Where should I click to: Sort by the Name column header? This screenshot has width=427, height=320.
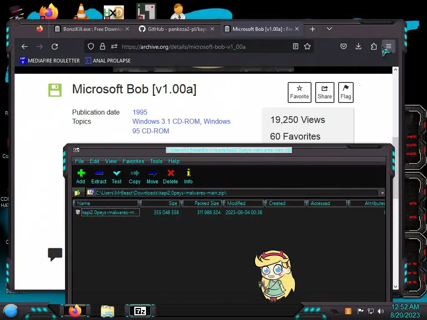pos(106,203)
